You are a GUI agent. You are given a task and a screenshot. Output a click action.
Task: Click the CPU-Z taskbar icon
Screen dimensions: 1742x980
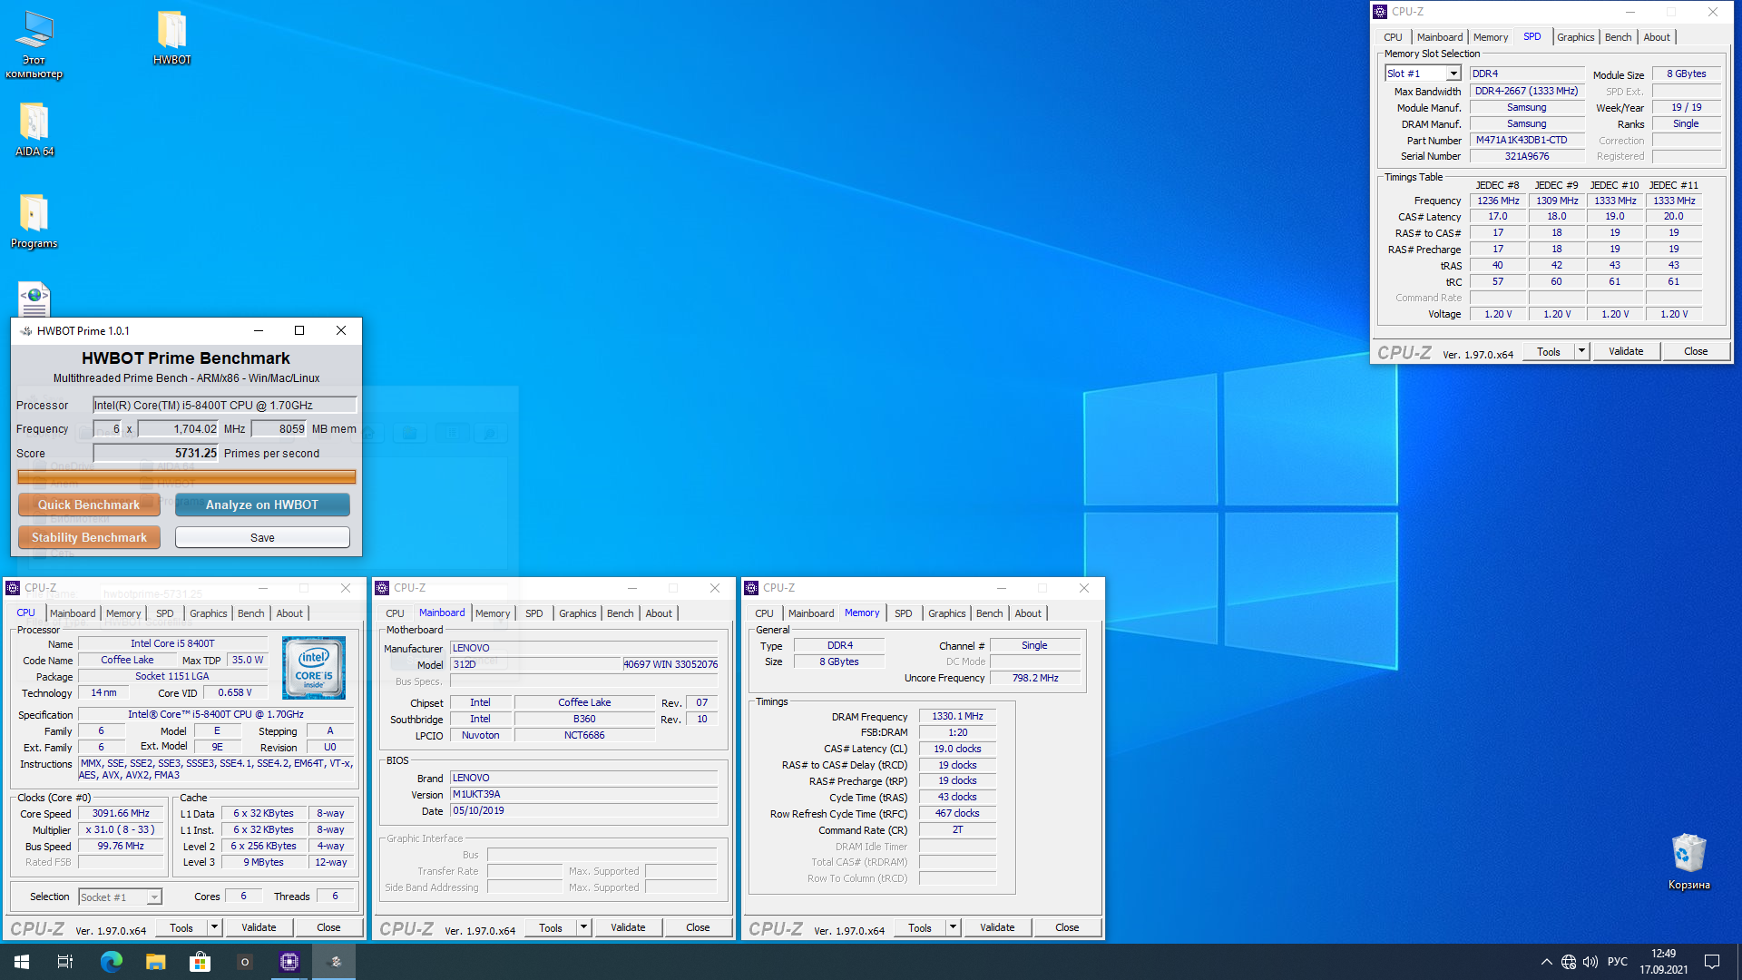289,962
